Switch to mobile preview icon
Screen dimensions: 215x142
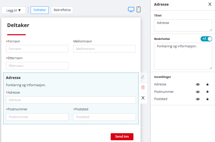[139, 10]
